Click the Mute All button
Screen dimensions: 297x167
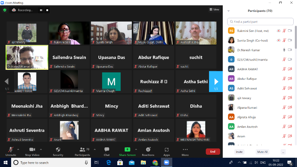pyautogui.click(x=262, y=152)
